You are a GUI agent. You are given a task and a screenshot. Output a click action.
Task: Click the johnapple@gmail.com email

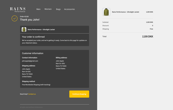(30, 61)
